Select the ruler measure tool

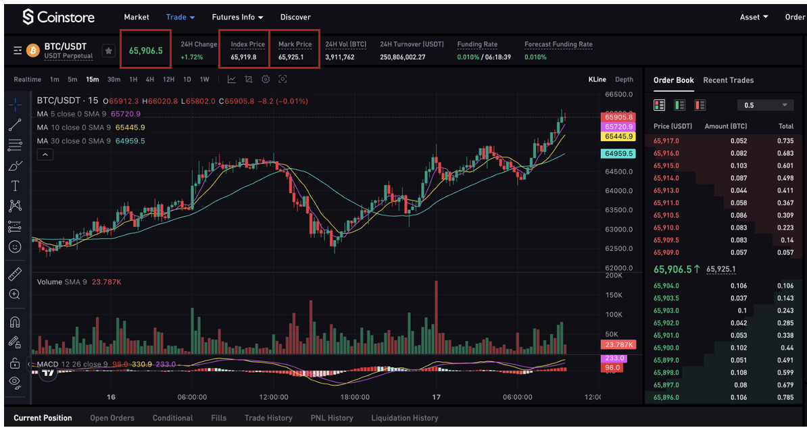15,274
